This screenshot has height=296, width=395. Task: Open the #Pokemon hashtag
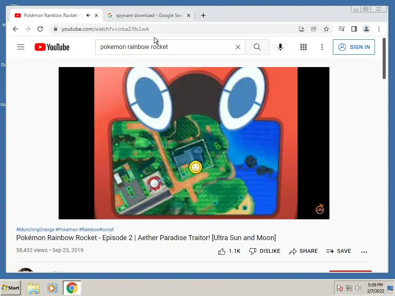point(66,230)
